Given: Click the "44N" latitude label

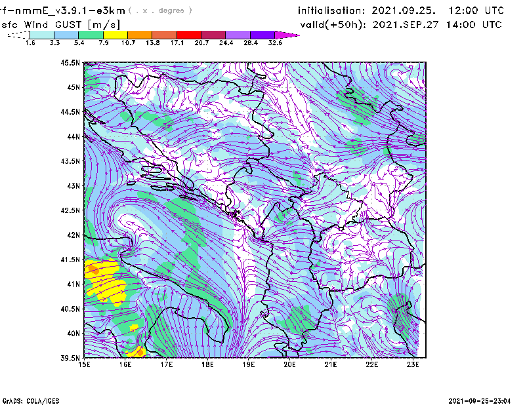Looking at the screenshot, I should tap(73, 136).
